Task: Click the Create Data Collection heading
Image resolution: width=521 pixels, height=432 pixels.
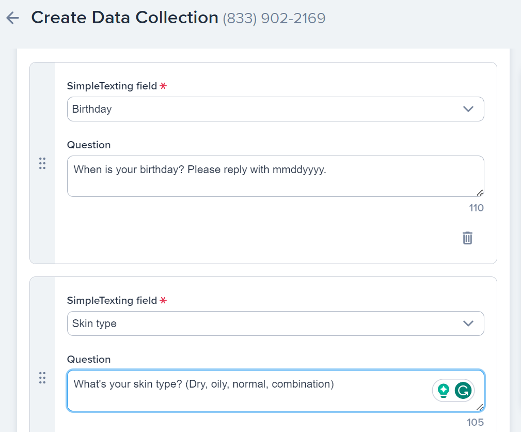Action: (x=124, y=17)
